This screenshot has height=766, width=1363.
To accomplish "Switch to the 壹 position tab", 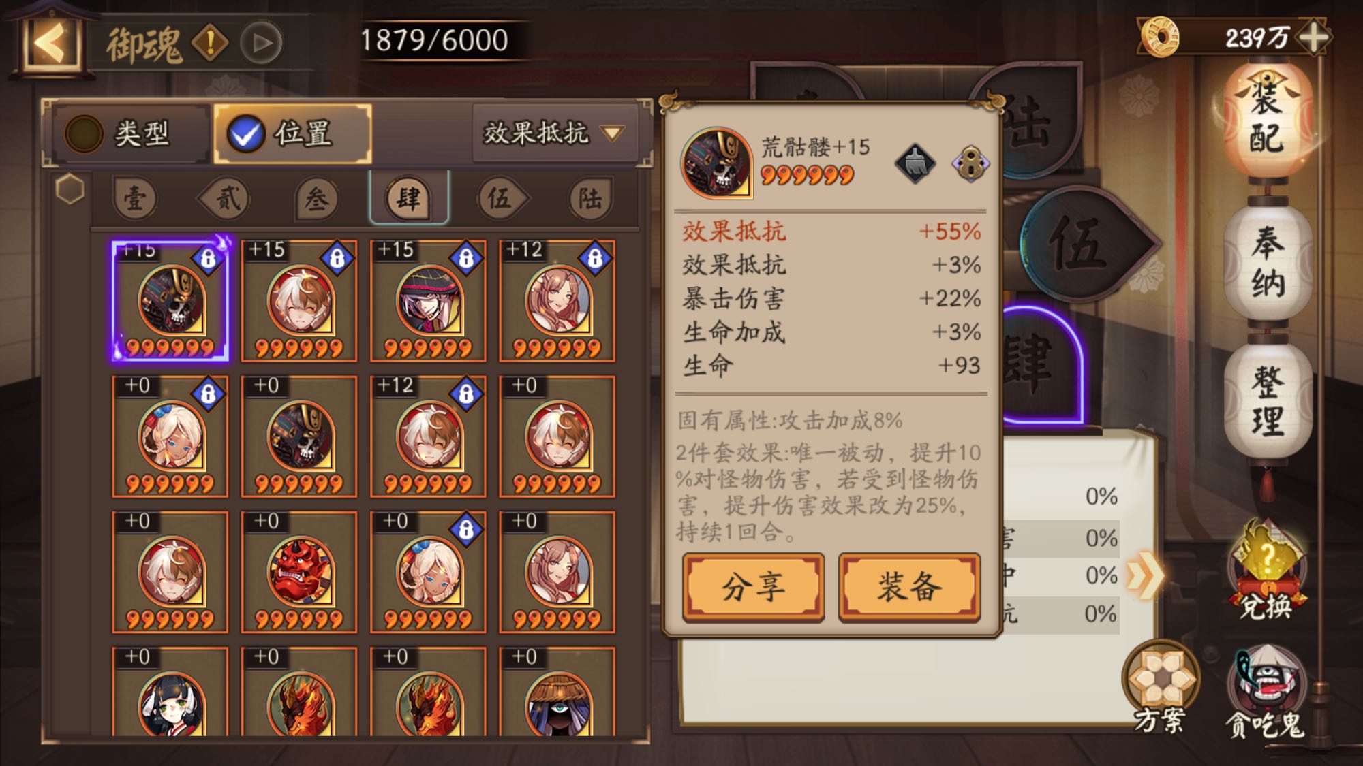I will tap(134, 199).
